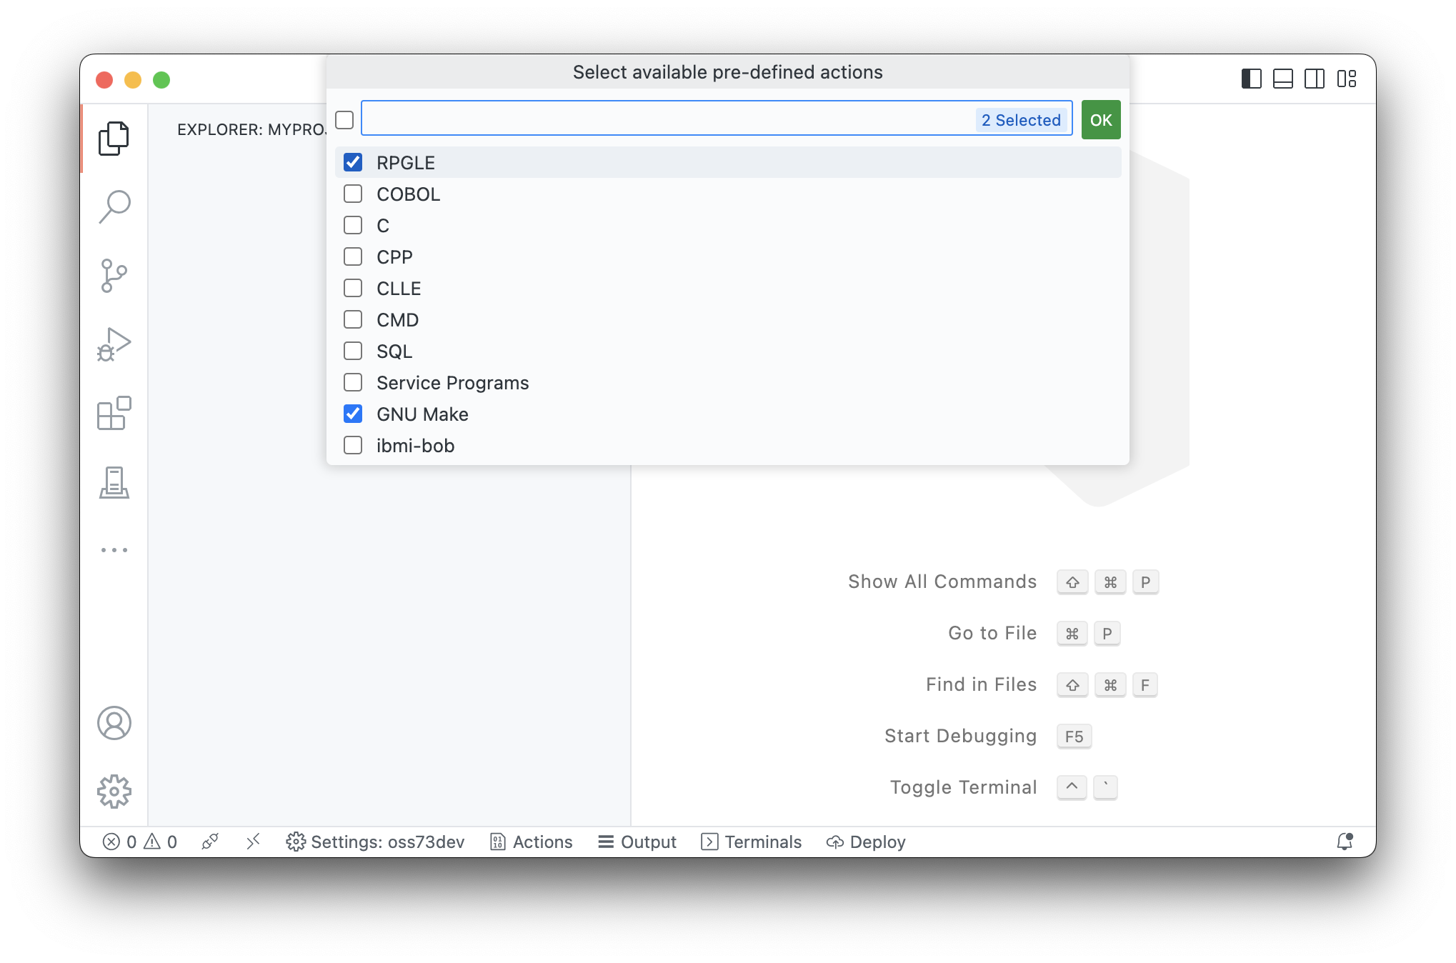Open the Source Control view
Screen dimensions: 1456x963
pyautogui.click(x=114, y=275)
